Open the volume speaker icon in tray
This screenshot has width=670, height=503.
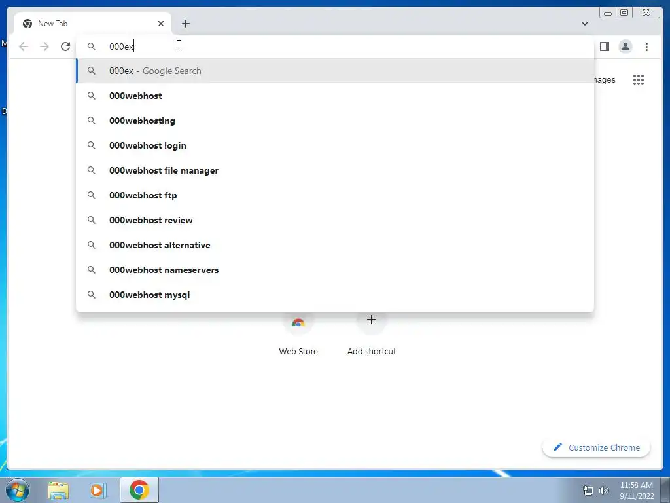[x=603, y=491]
